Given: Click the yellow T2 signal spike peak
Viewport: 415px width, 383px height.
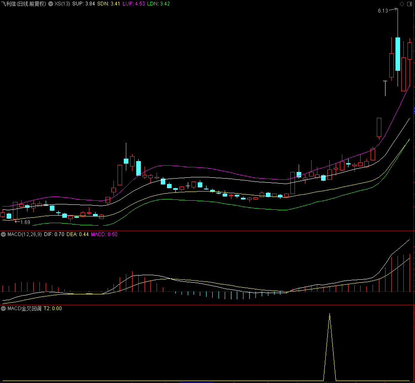Looking at the screenshot, I should pyautogui.click(x=329, y=314).
